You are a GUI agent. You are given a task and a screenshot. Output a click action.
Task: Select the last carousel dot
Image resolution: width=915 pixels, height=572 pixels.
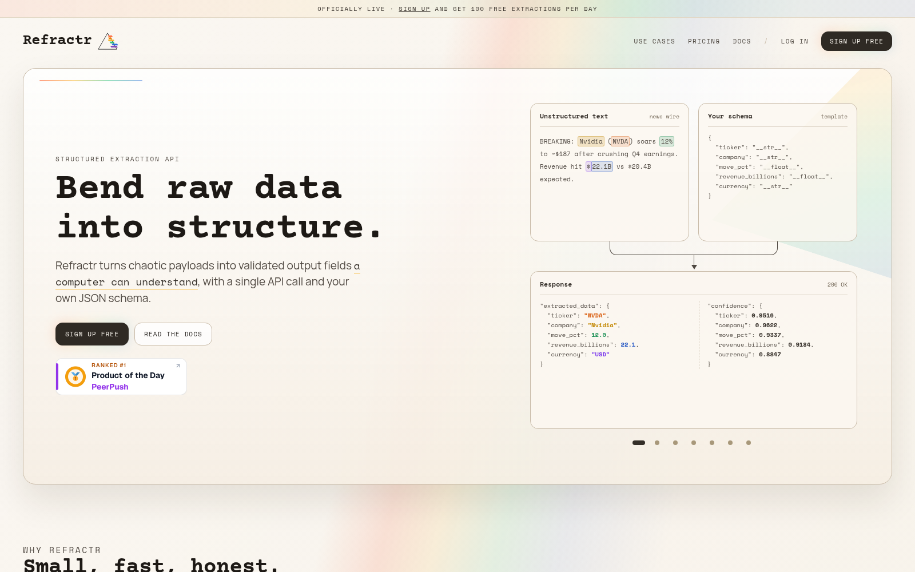pyautogui.click(x=749, y=443)
